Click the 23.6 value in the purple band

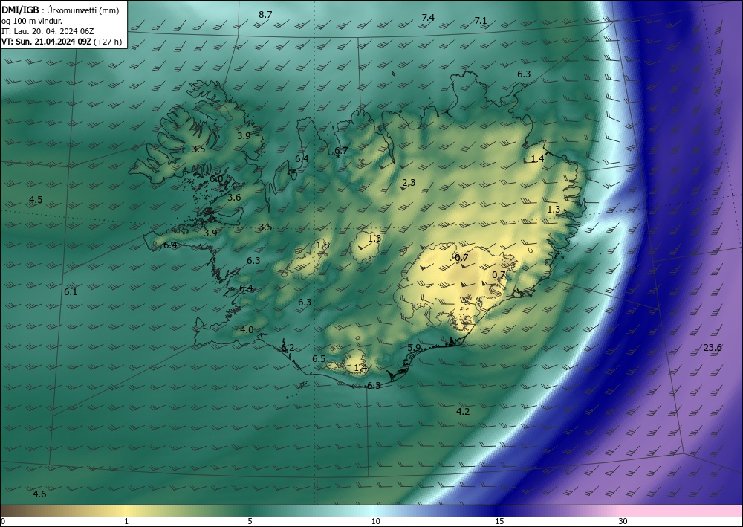713,347
